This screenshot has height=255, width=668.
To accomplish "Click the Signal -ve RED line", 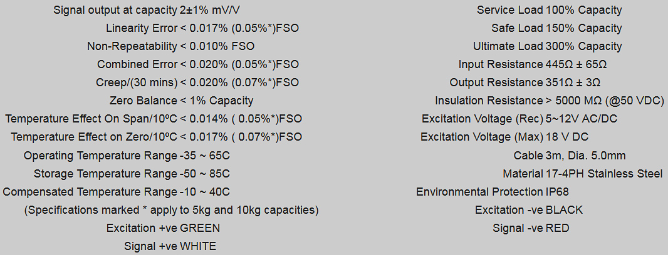I will pyautogui.click(x=531, y=228).
